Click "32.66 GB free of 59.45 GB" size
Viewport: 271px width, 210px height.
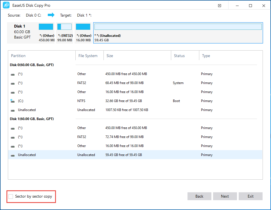click(124, 101)
